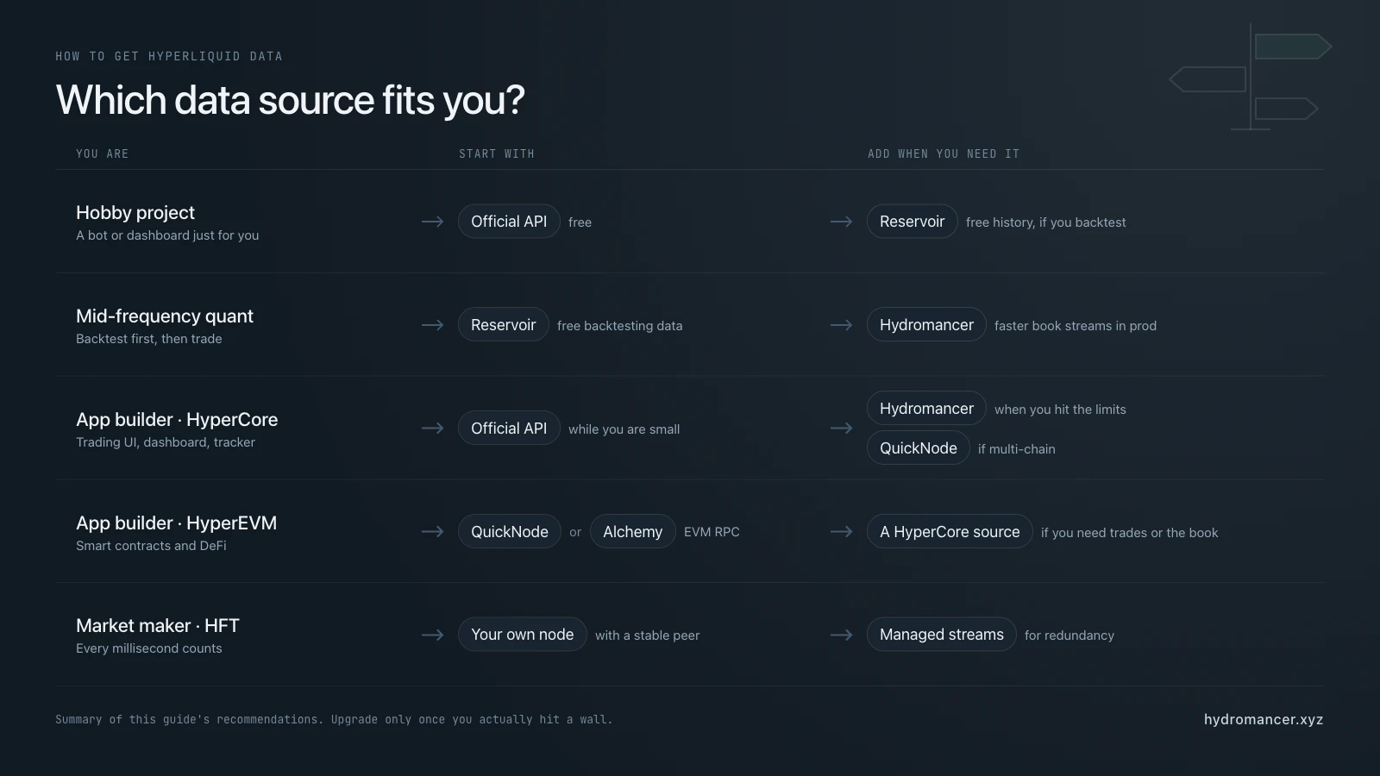Select the "Mid-frequency quant" row title
This screenshot has width=1380, height=776.
(x=165, y=316)
